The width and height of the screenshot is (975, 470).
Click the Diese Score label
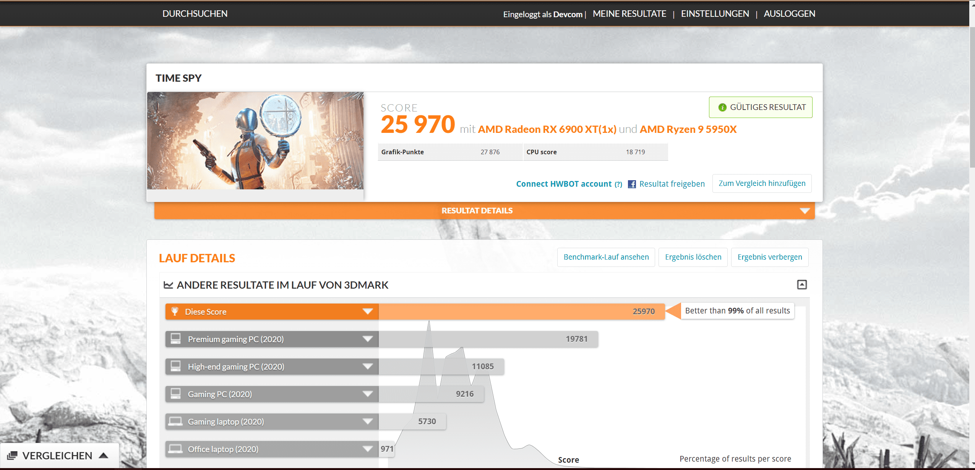(206, 312)
